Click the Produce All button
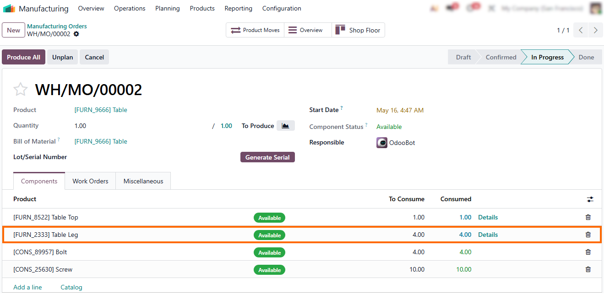The height and width of the screenshot is (294, 604). [x=23, y=57]
